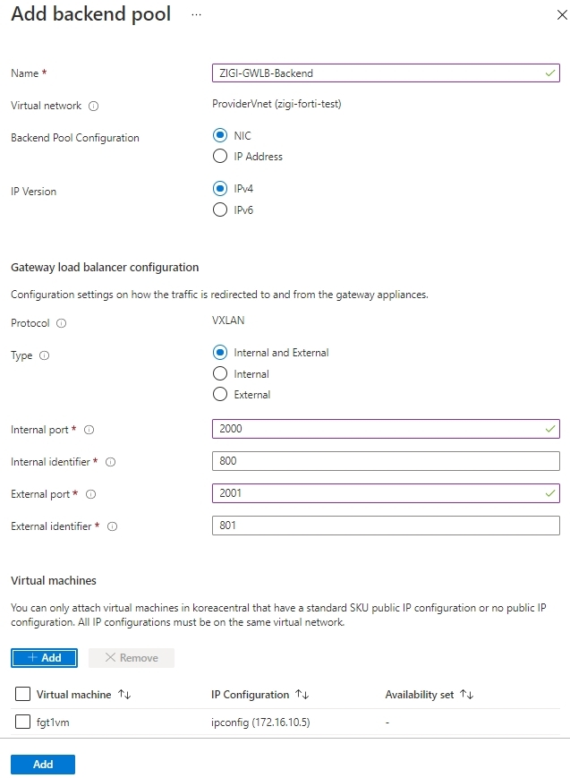Click the info icon next to Type
The width and height of the screenshot is (570, 778).
click(x=44, y=355)
